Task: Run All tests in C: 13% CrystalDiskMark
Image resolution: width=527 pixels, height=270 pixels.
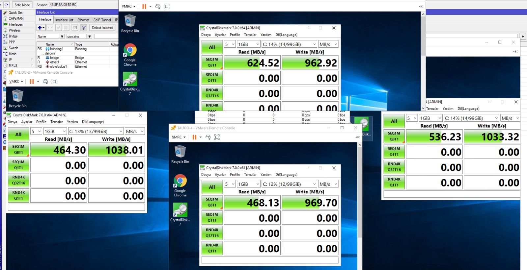Action: [18, 134]
